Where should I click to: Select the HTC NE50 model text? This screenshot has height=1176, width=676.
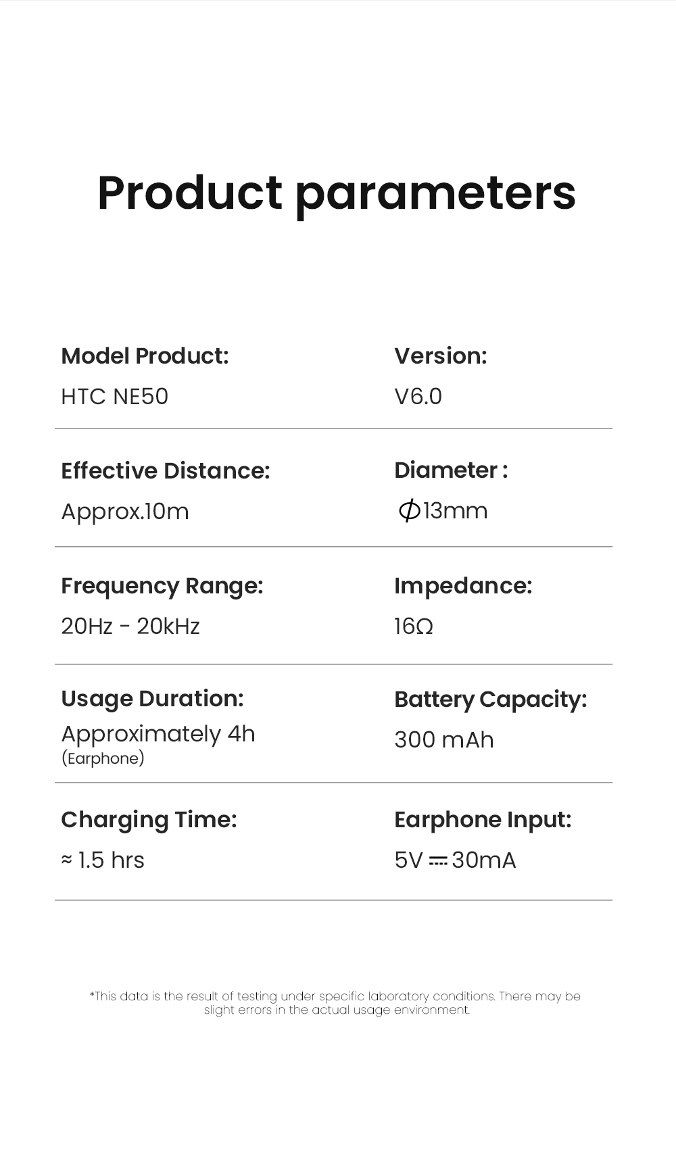click(114, 397)
